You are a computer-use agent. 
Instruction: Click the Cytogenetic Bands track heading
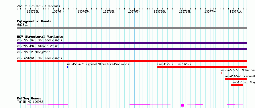coord(34,21)
